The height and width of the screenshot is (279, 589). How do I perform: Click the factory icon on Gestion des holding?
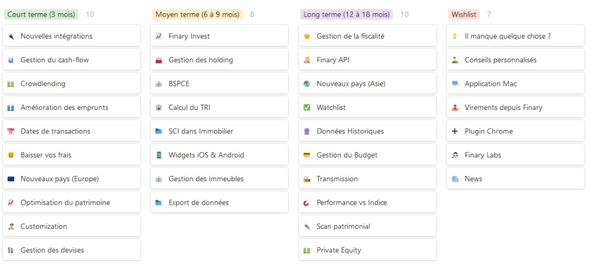pos(159,60)
